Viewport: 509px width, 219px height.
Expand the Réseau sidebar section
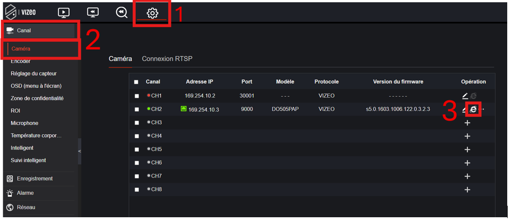click(26, 208)
